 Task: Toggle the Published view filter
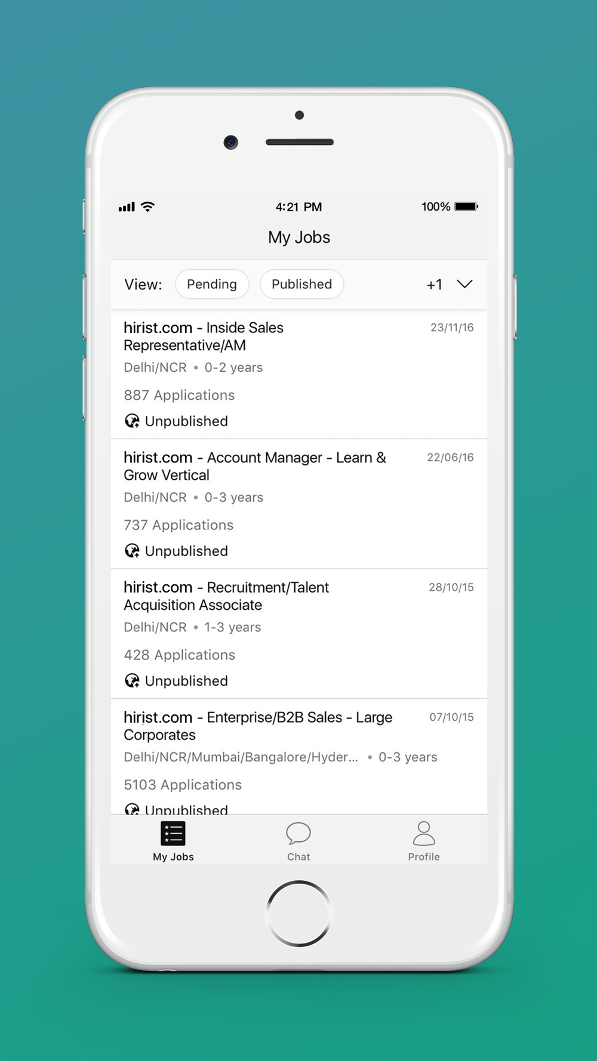coord(301,284)
